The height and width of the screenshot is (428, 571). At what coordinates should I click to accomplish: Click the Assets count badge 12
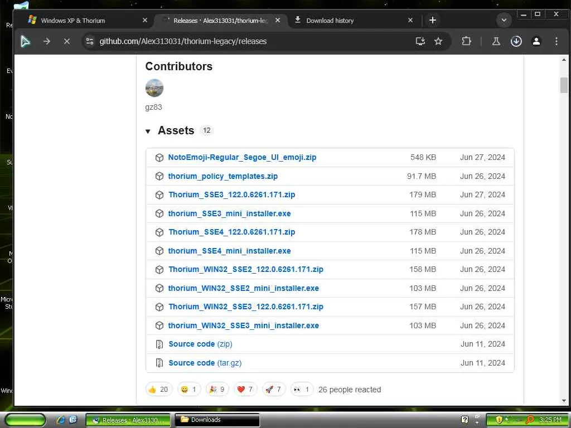pos(206,130)
